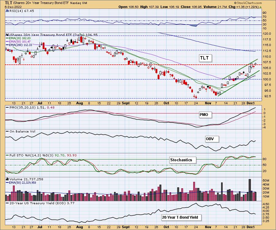The height and width of the screenshot is (230, 276).
Task: Click the Oct label on price chart axis
Action: click(x=166, y=103)
